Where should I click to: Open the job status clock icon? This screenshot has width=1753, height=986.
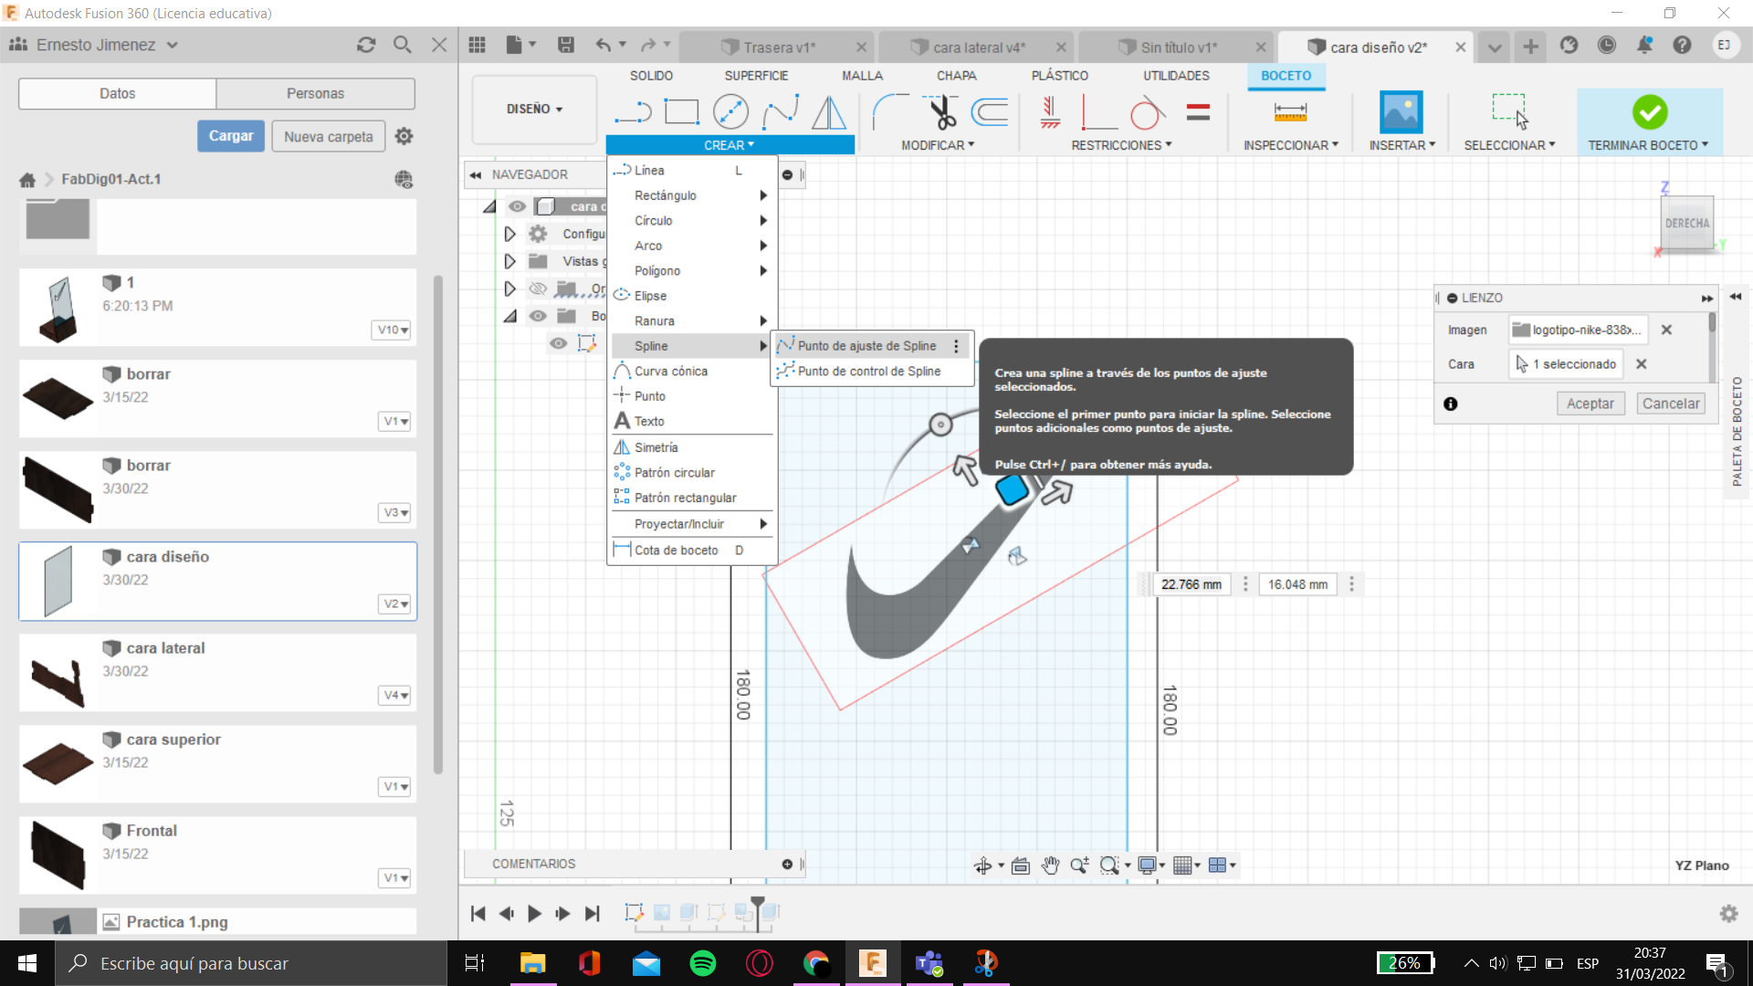click(1607, 45)
